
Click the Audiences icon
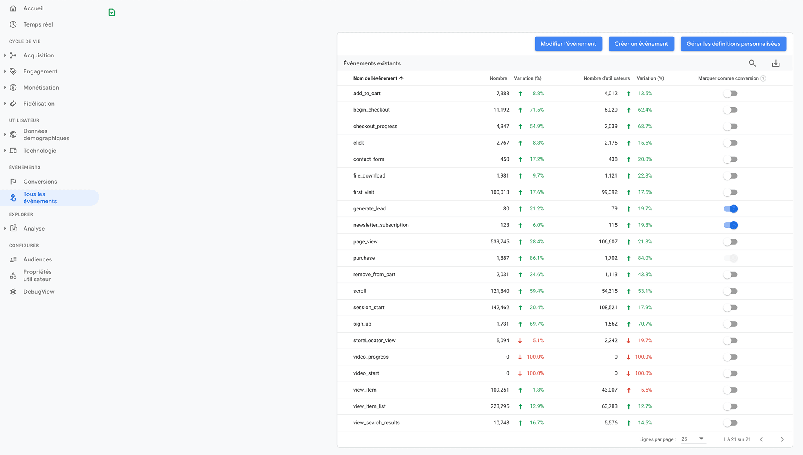tap(13, 259)
